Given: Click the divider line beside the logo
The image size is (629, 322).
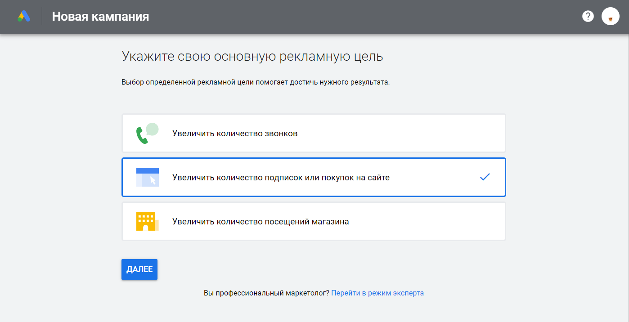Looking at the screenshot, I should tap(42, 17).
